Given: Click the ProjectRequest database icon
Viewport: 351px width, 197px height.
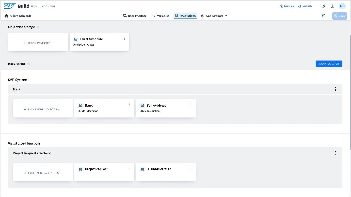Looking at the screenshot, I should [x=81, y=169].
